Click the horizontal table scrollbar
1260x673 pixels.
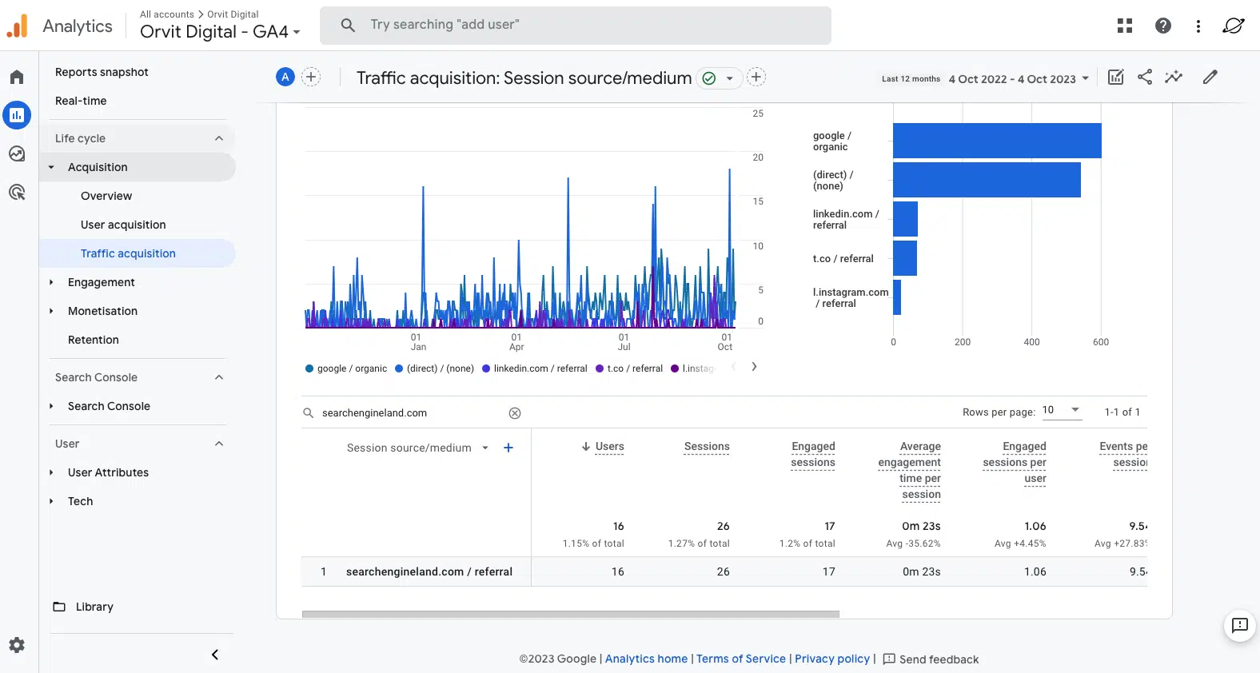point(570,614)
